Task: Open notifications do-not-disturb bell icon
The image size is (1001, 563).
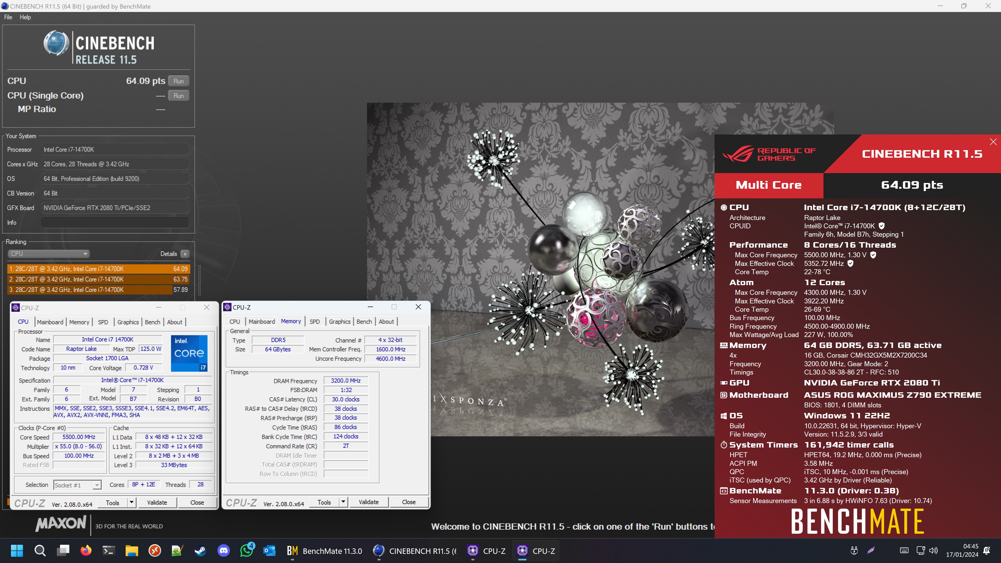Action: tap(987, 550)
